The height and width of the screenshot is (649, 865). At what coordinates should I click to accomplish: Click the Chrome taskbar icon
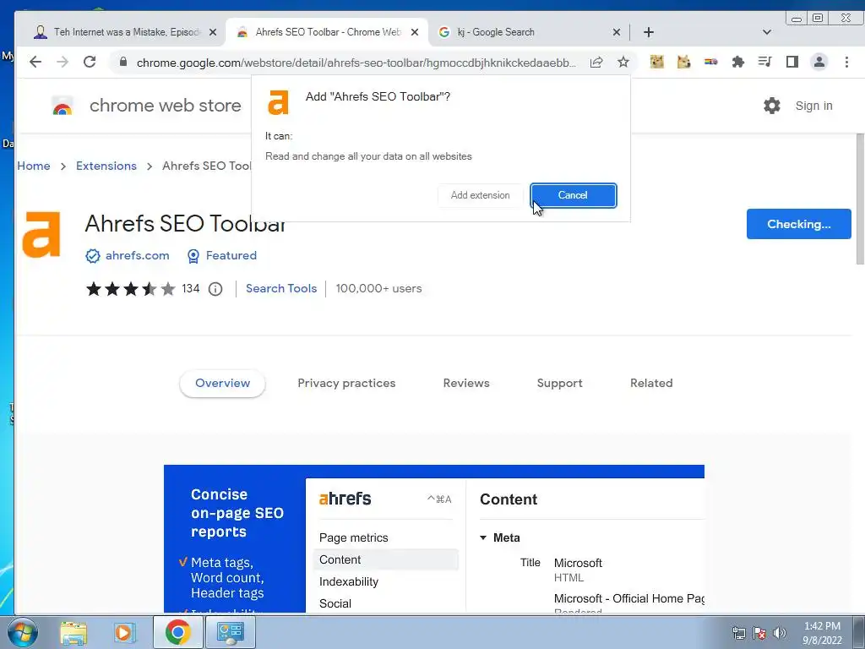point(177,632)
